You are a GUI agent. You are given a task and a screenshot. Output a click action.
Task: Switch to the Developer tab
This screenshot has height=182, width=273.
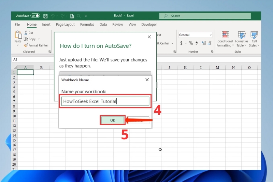point(149,25)
